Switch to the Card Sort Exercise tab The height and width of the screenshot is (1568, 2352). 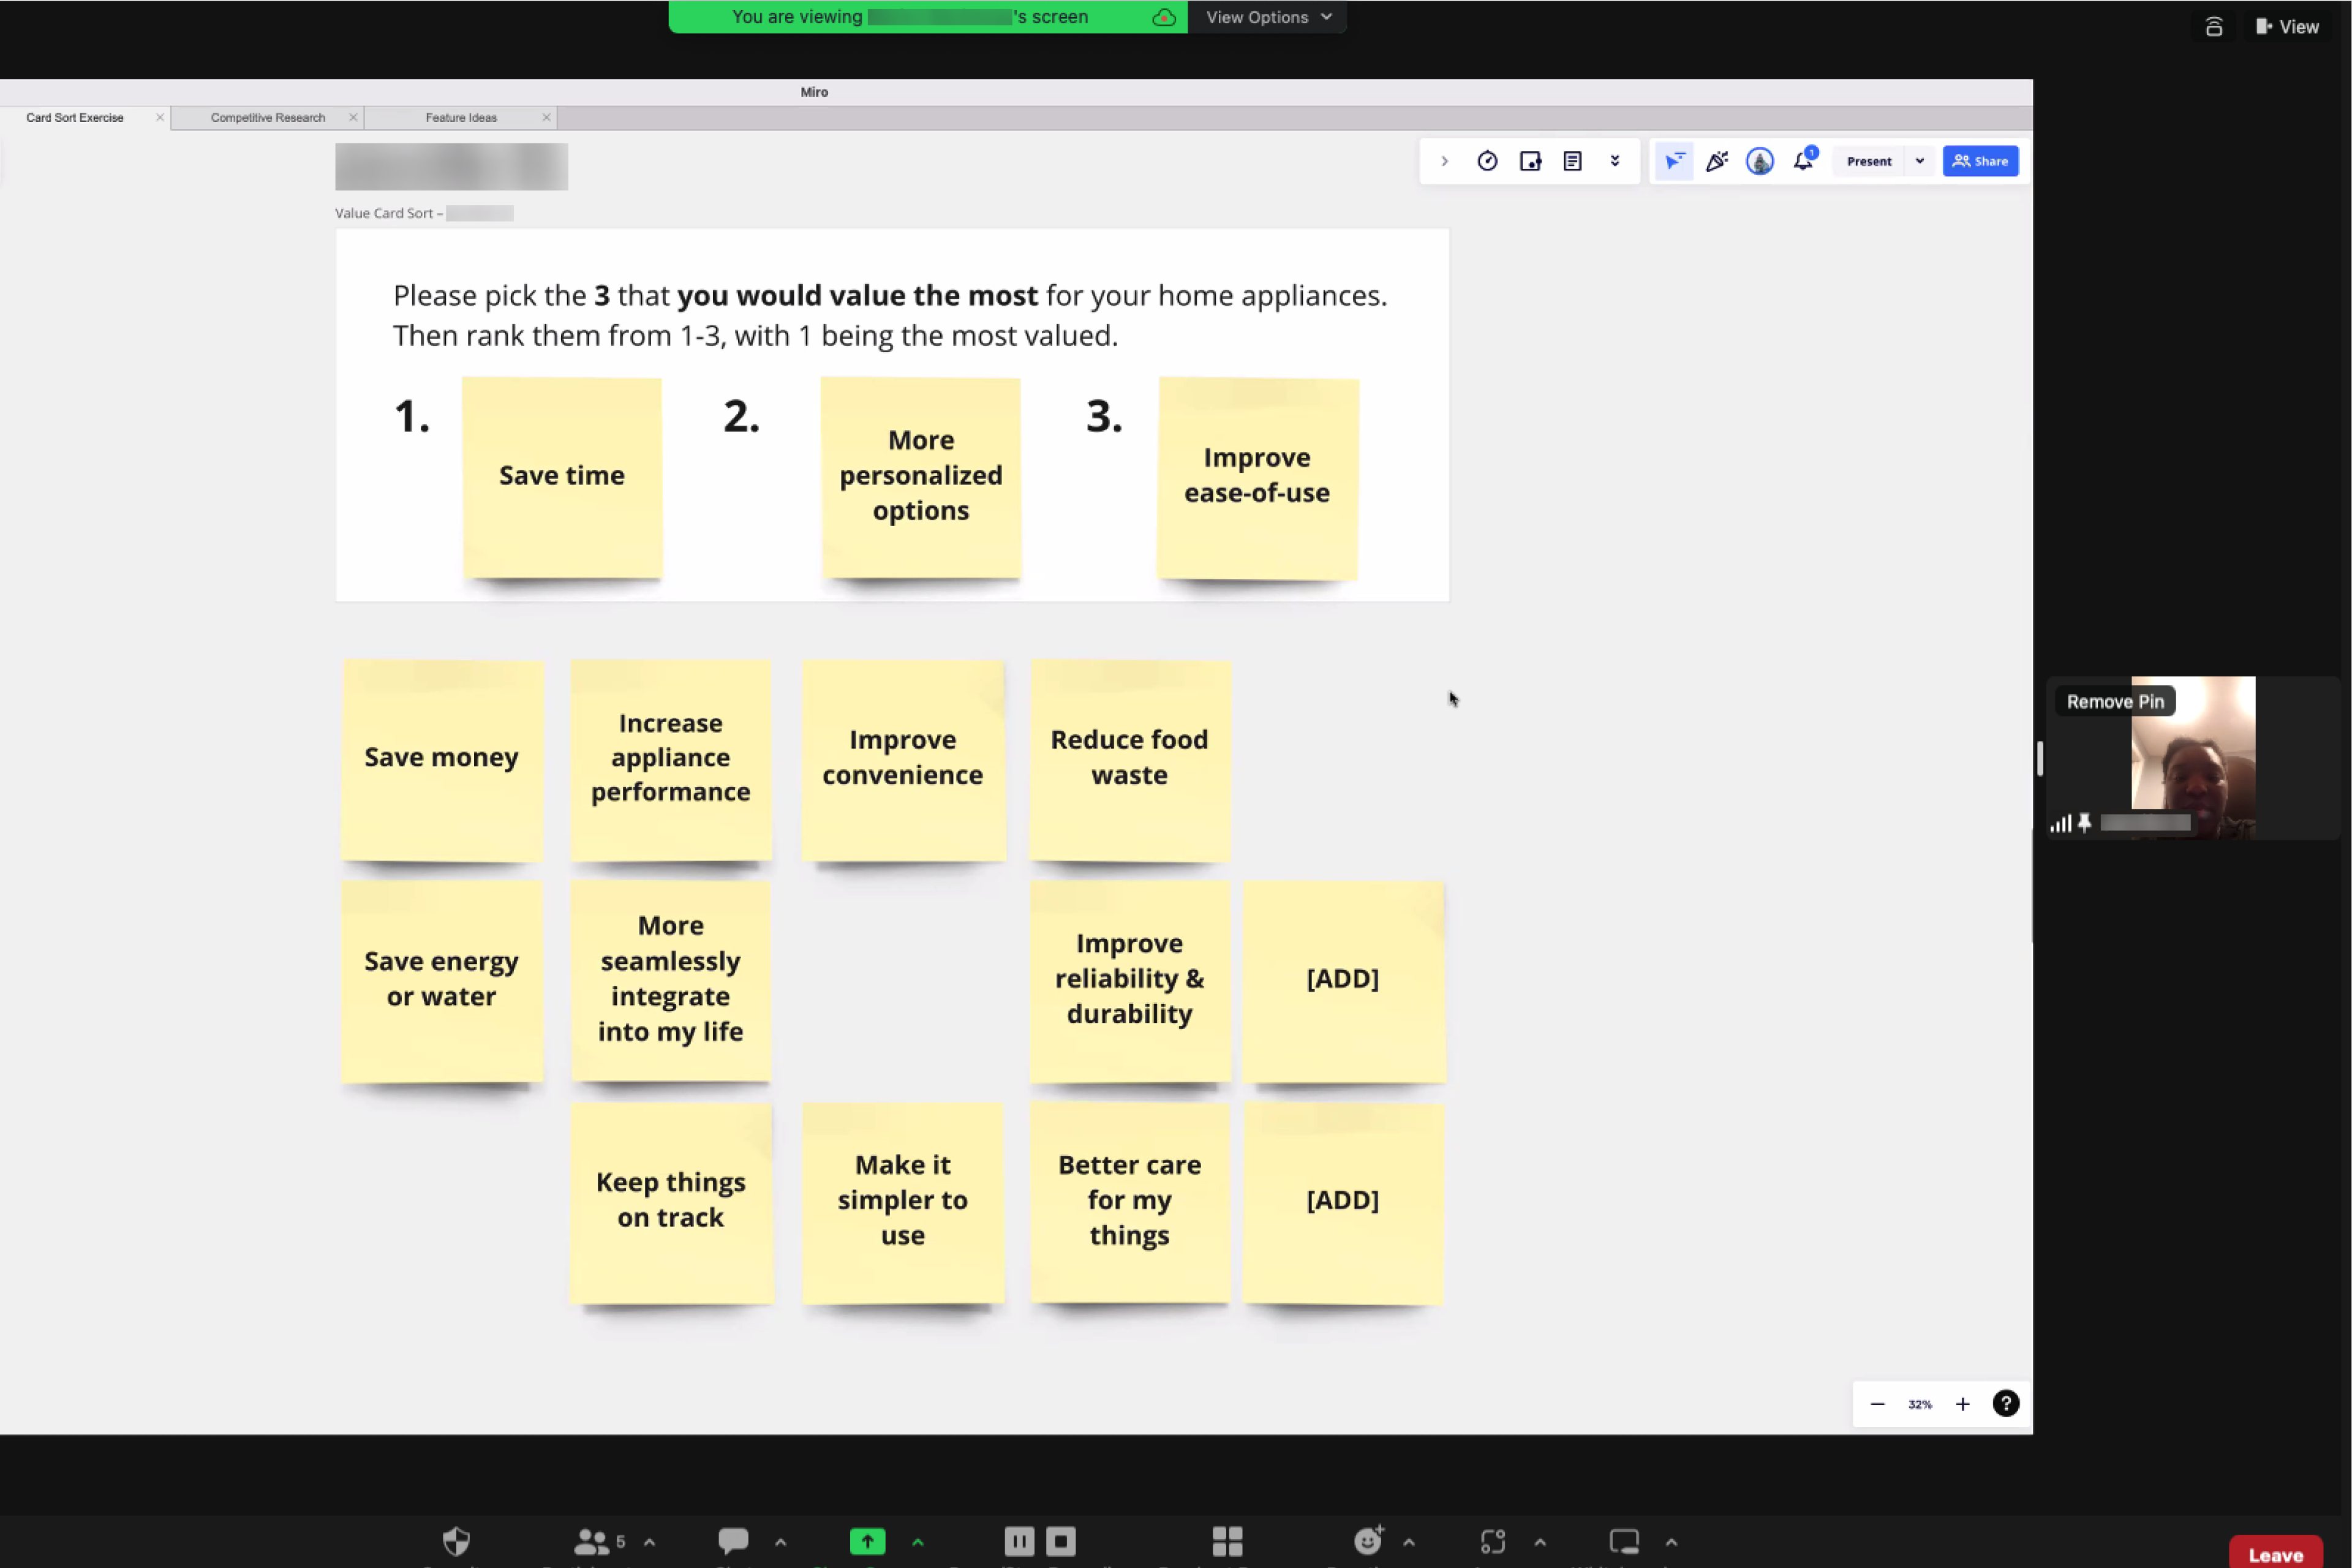click(x=75, y=118)
